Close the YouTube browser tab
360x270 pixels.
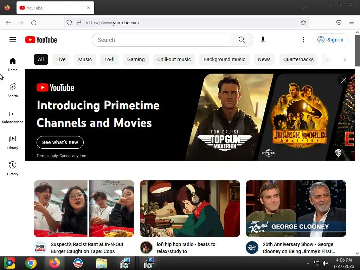[x=89, y=8]
